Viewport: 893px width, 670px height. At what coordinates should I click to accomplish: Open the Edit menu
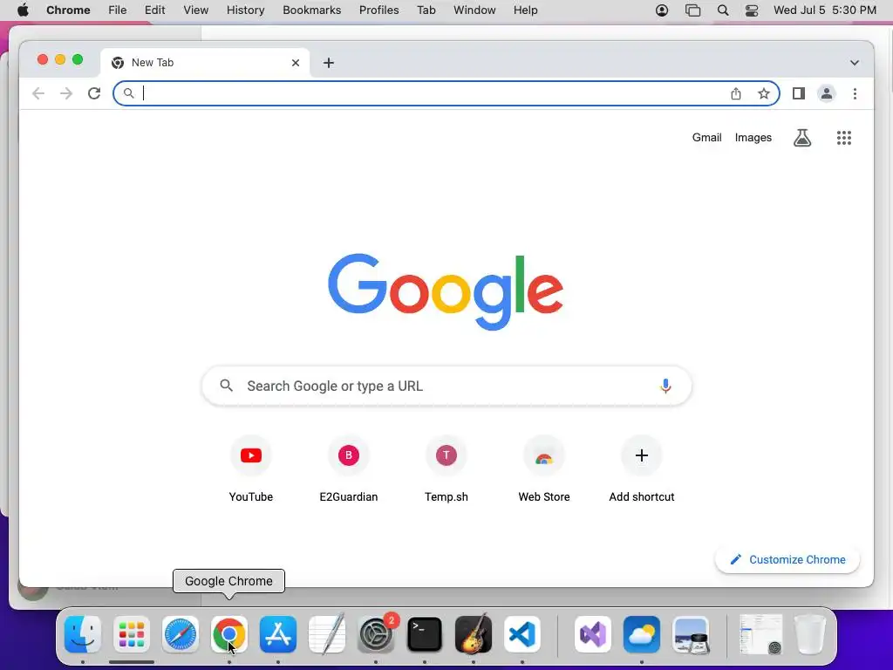coord(154,10)
